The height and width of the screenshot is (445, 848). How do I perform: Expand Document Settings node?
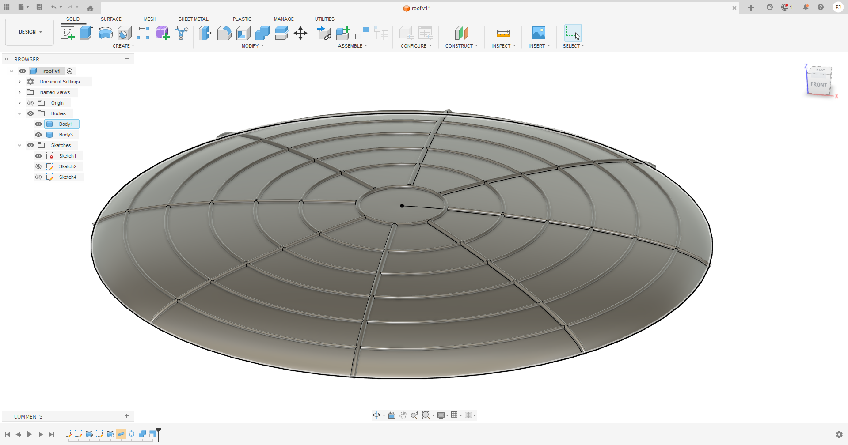(x=19, y=82)
